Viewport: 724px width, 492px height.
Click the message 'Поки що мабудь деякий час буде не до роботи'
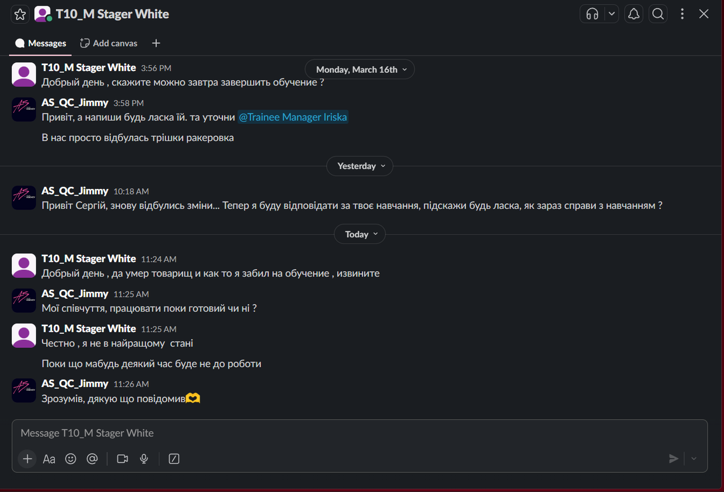pyautogui.click(x=152, y=364)
